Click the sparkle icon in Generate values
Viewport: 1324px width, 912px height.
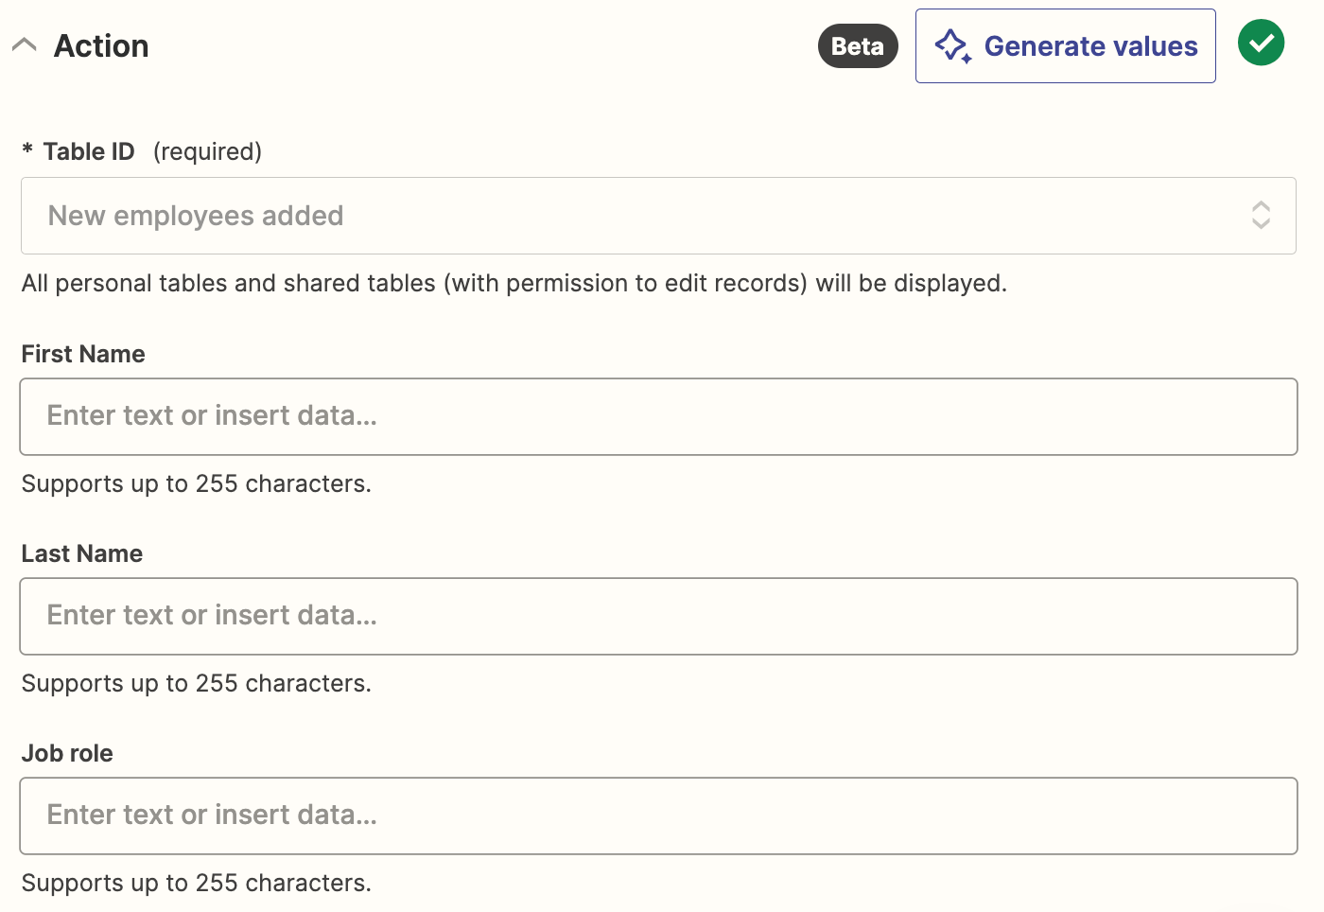[x=952, y=45]
